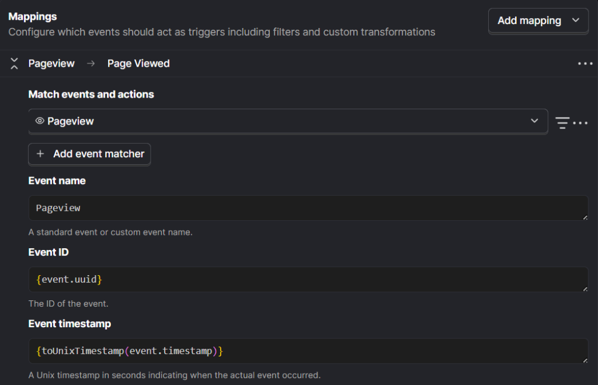Click the chevron in the Pageview selector
598x385 pixels.
pyautogui.click(x=534, y=121)
